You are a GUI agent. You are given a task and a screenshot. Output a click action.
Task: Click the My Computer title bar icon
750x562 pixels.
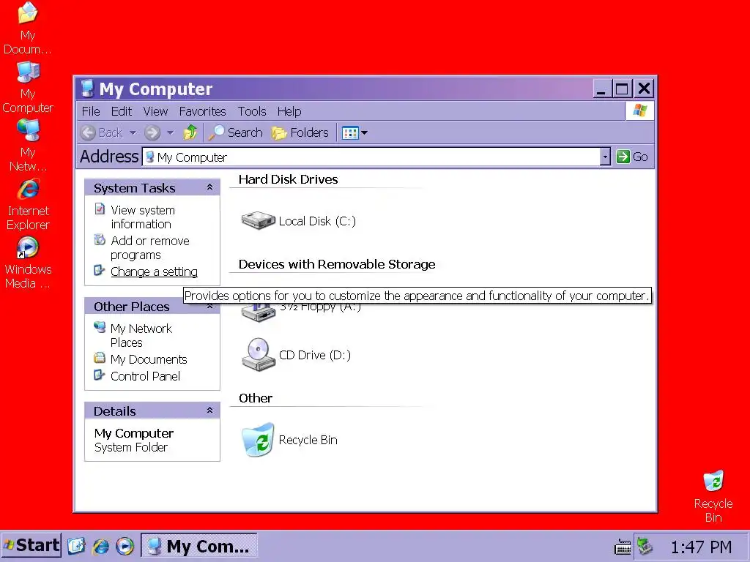[x=88, y=89]
